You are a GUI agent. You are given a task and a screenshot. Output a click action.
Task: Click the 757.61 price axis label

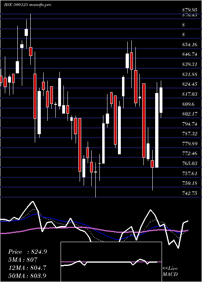click(x=189, y=174)
